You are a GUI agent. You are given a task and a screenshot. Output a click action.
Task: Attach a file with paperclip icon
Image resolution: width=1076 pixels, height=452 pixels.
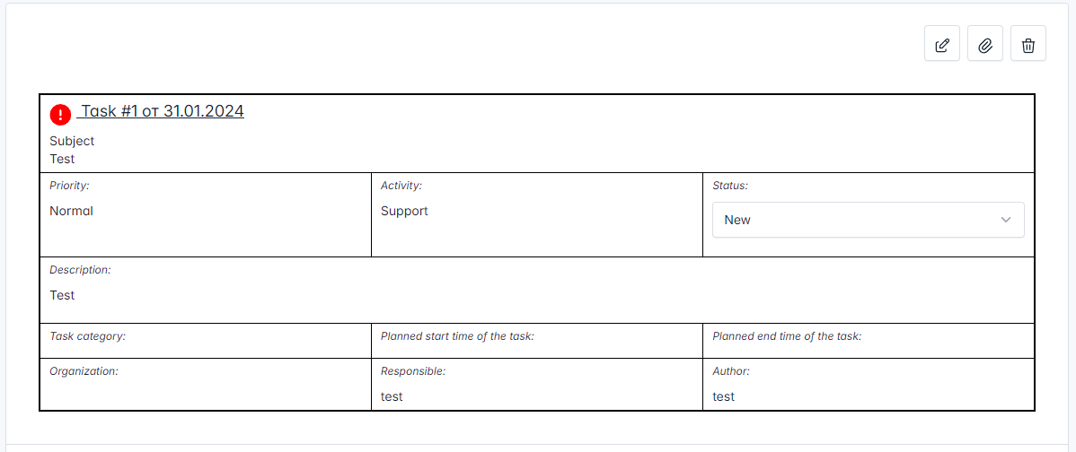(984, 43)
